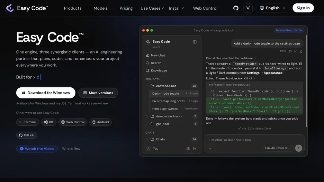Click the branch icon under the message

coord(296,51)
